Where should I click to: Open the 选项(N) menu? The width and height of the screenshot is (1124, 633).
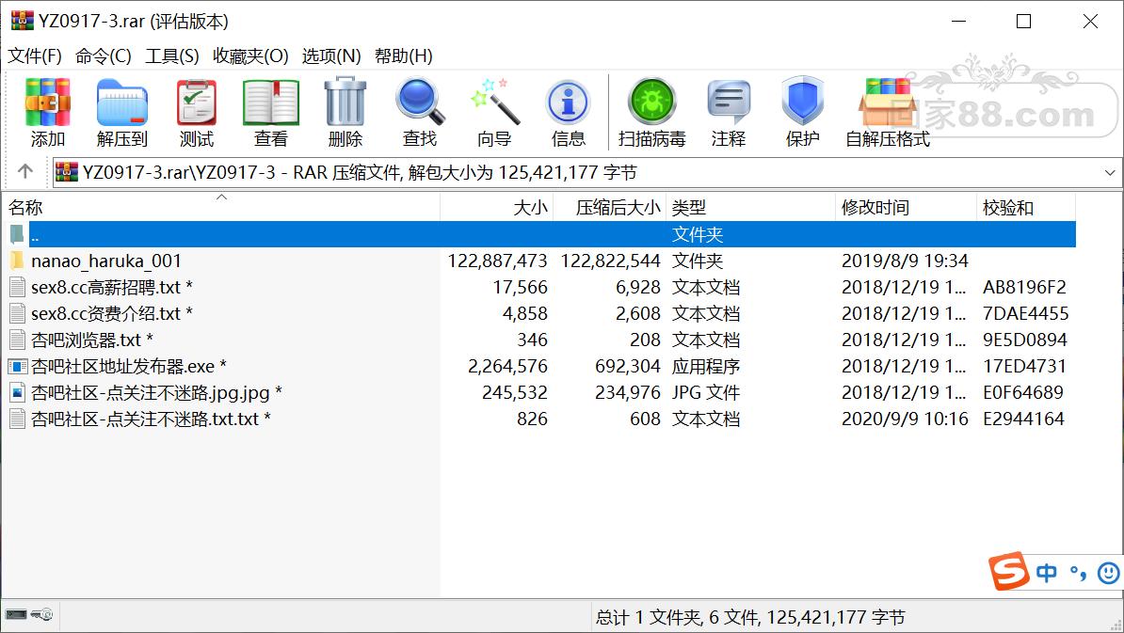(x=331, y=55)
